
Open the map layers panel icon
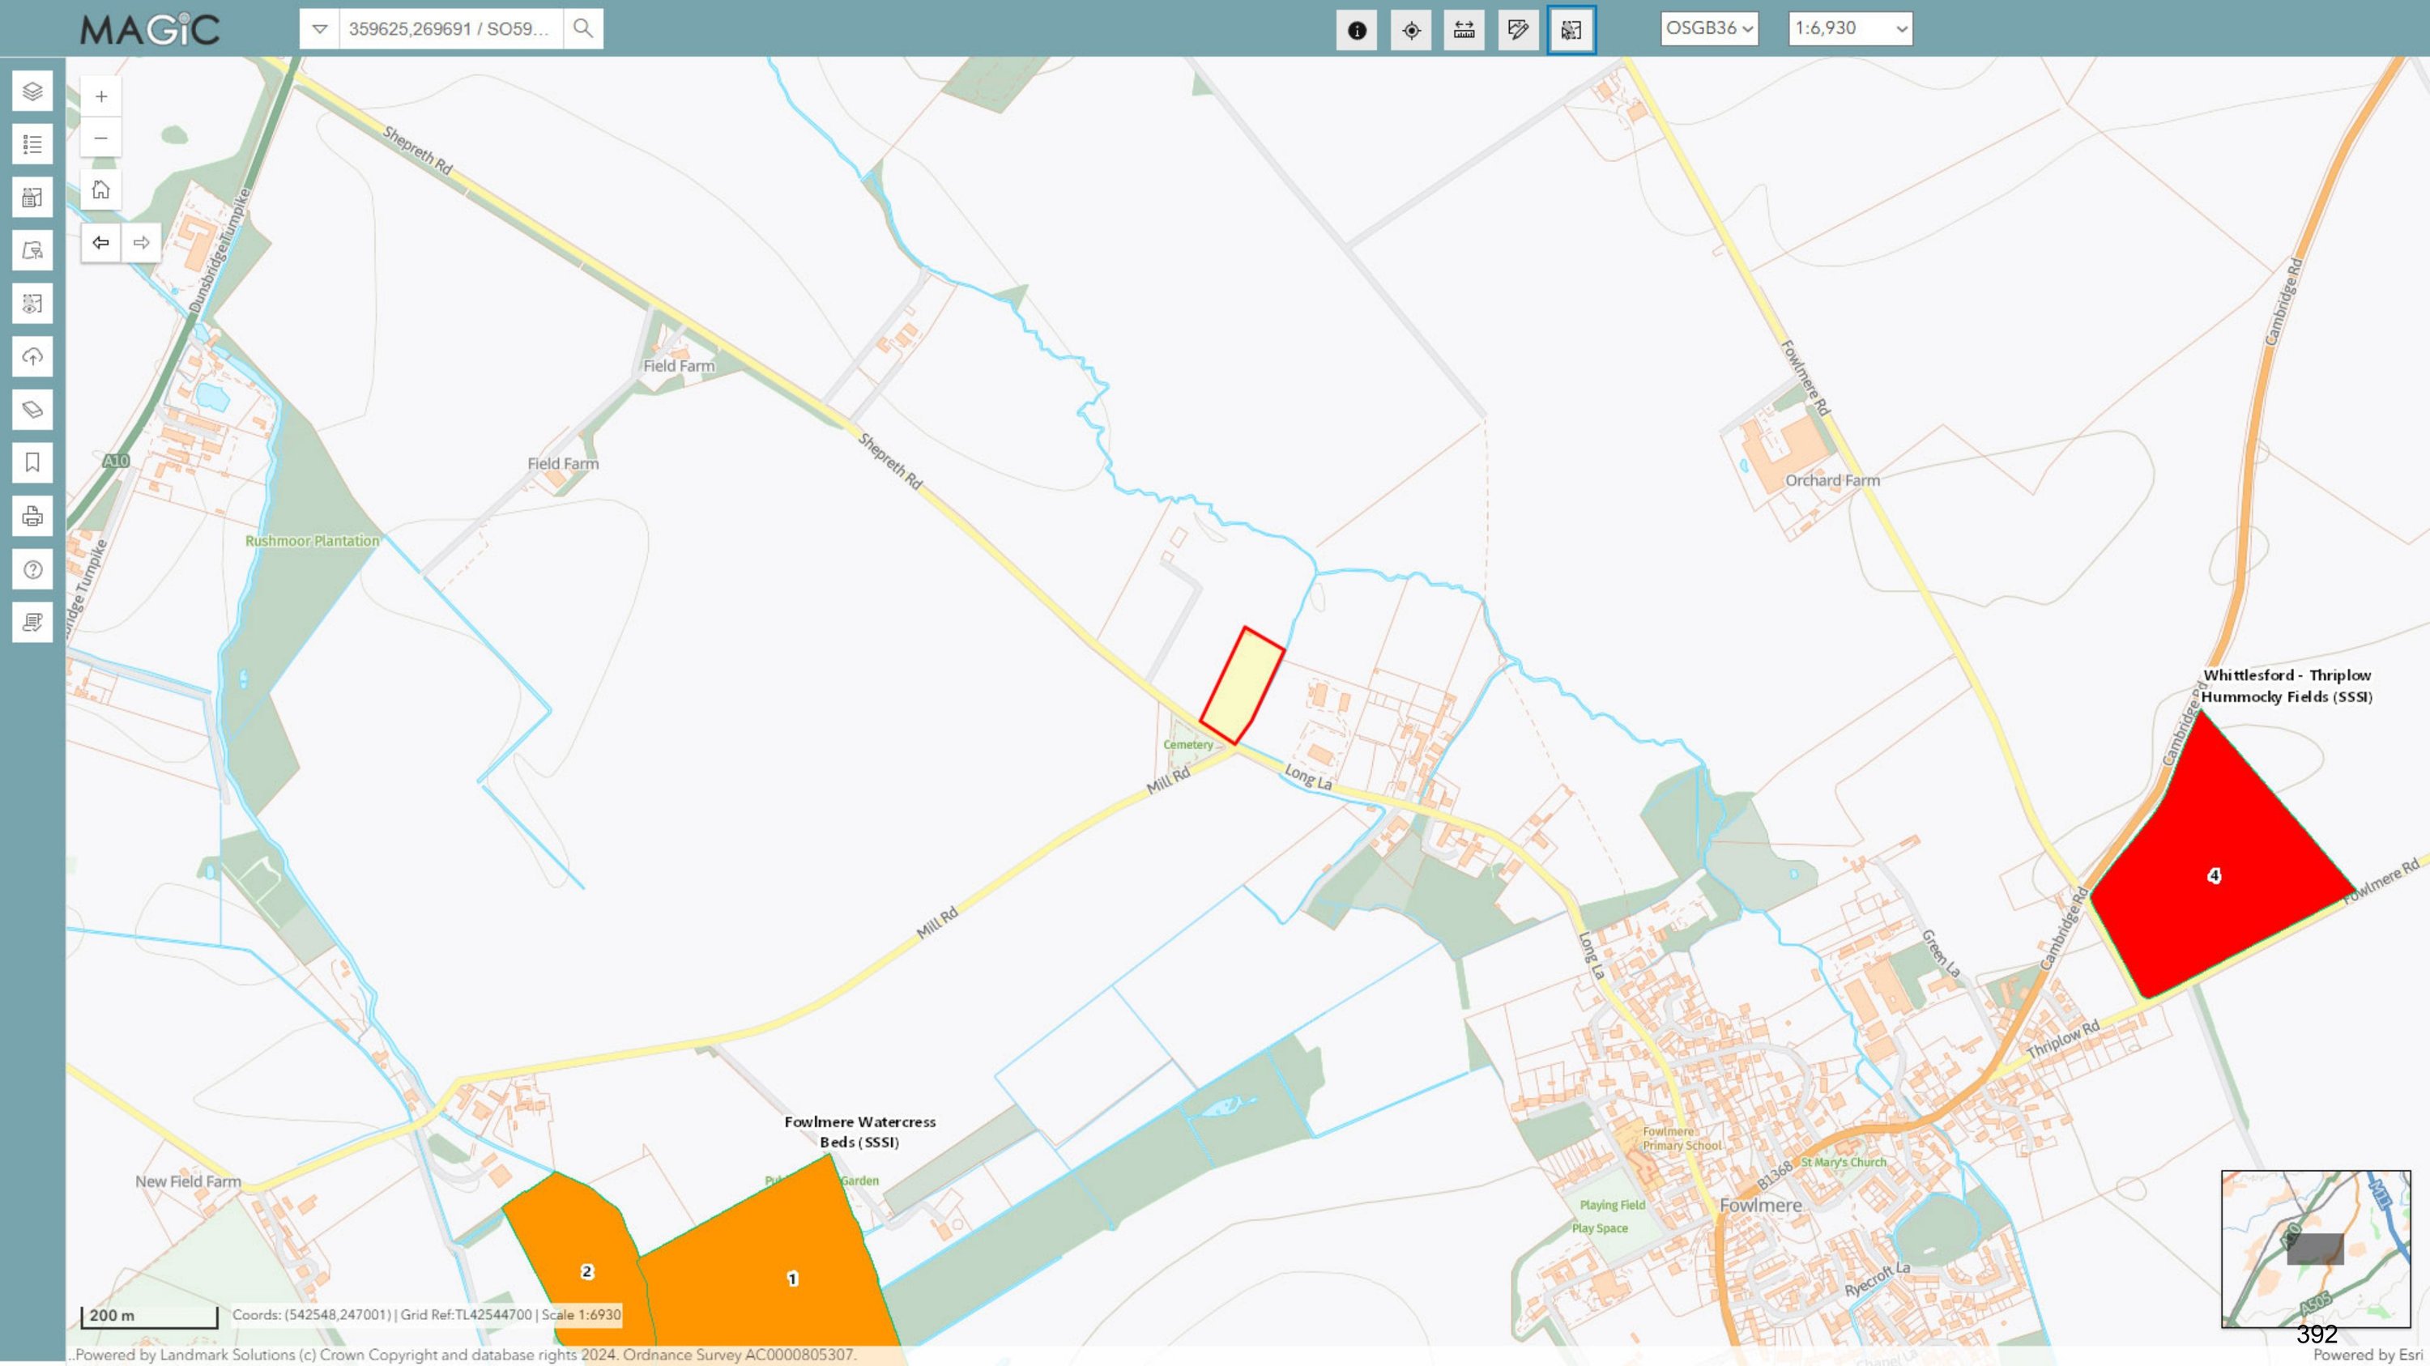tap(32, 91)
